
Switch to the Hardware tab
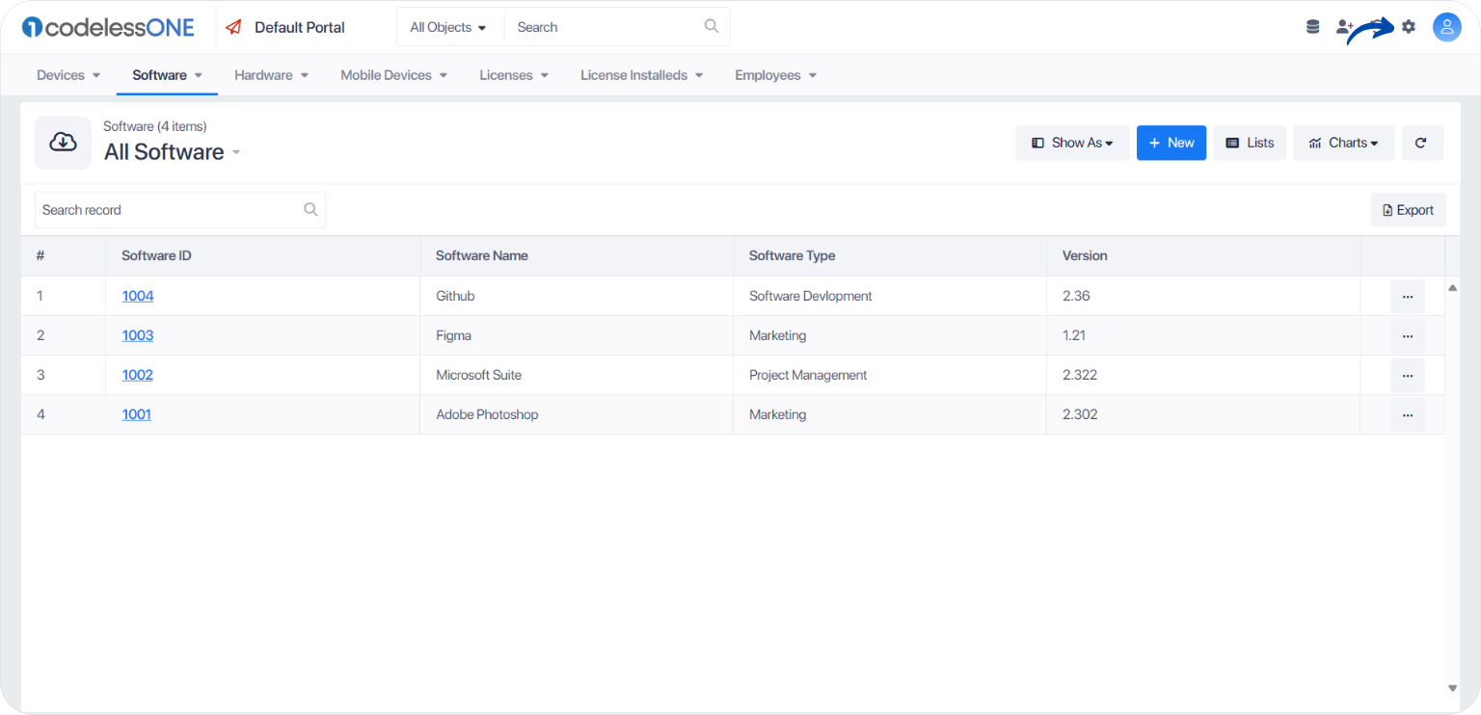tap(263, 75)
